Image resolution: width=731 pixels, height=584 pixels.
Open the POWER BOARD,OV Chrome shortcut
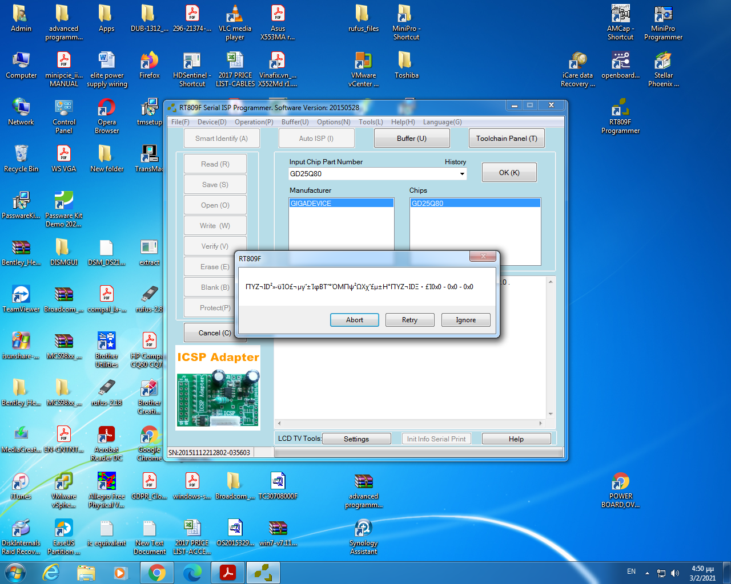tap(620, 490)
